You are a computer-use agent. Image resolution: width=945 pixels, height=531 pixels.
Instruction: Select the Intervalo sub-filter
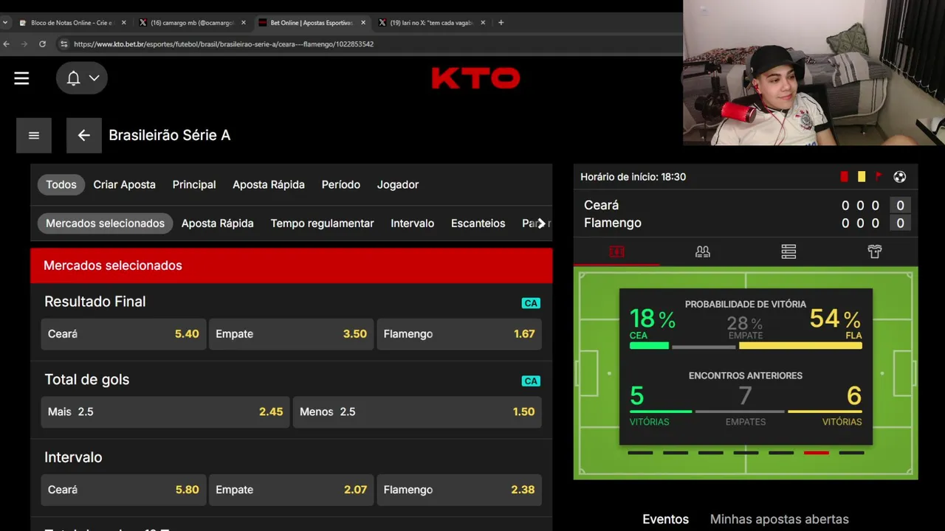point(412,223)
